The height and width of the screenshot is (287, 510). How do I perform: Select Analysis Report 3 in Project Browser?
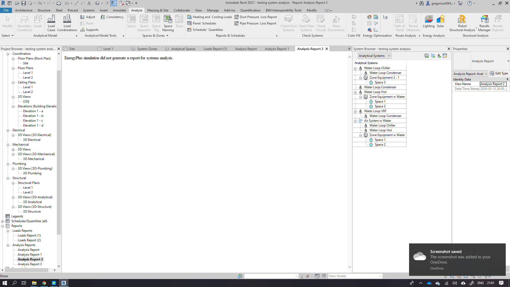pos(30,264)
